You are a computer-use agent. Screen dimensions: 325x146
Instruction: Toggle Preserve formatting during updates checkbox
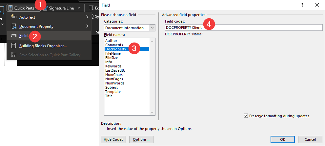click(246, 116)
